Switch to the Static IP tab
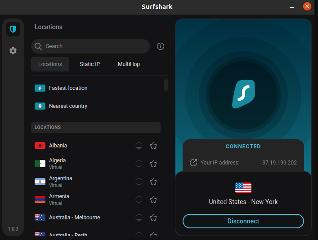 point(90,64)
